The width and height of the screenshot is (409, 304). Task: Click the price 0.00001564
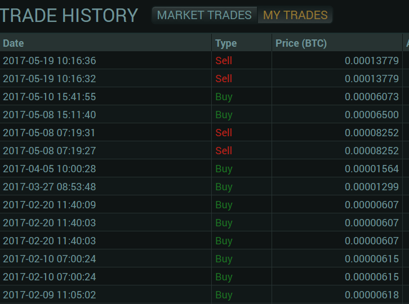371,169
